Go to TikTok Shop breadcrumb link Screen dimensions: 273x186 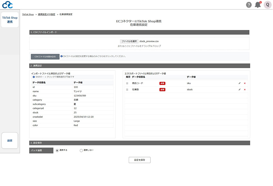click(x=28, y=14)
